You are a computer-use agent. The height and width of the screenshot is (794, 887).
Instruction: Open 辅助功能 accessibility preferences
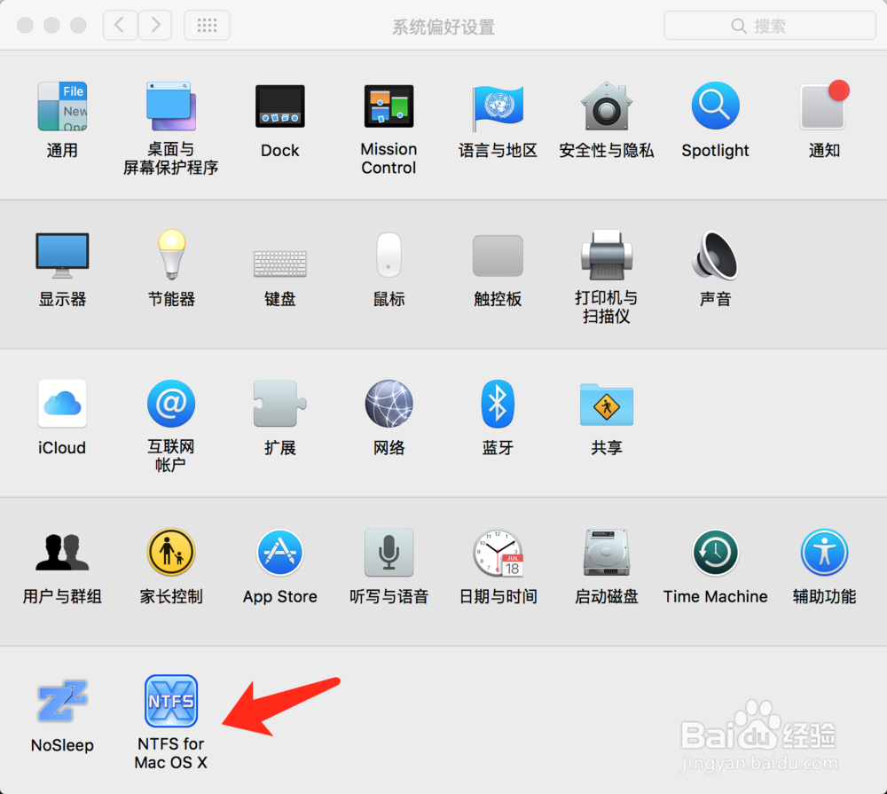click(824, 552)
